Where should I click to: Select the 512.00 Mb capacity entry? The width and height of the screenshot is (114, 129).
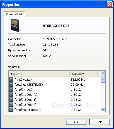(x=78, y=80)
